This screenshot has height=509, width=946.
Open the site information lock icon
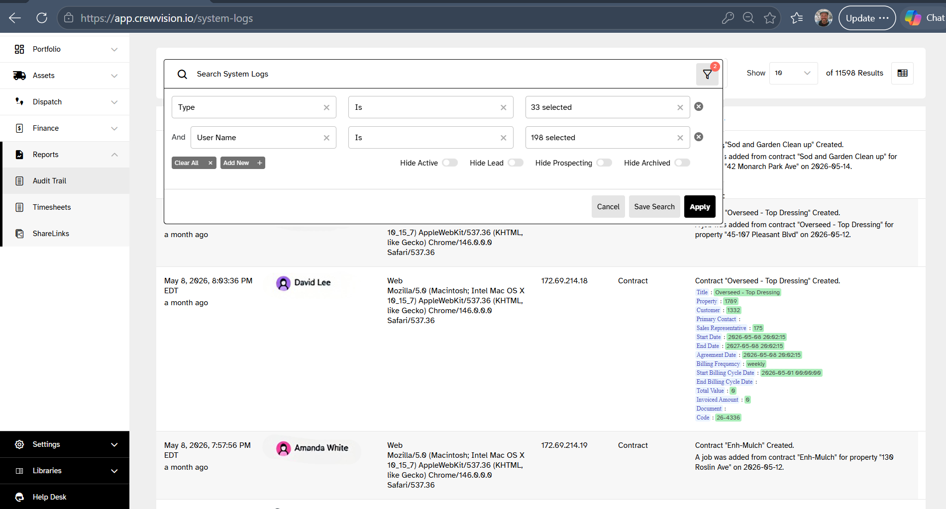(x=69, y=18)
